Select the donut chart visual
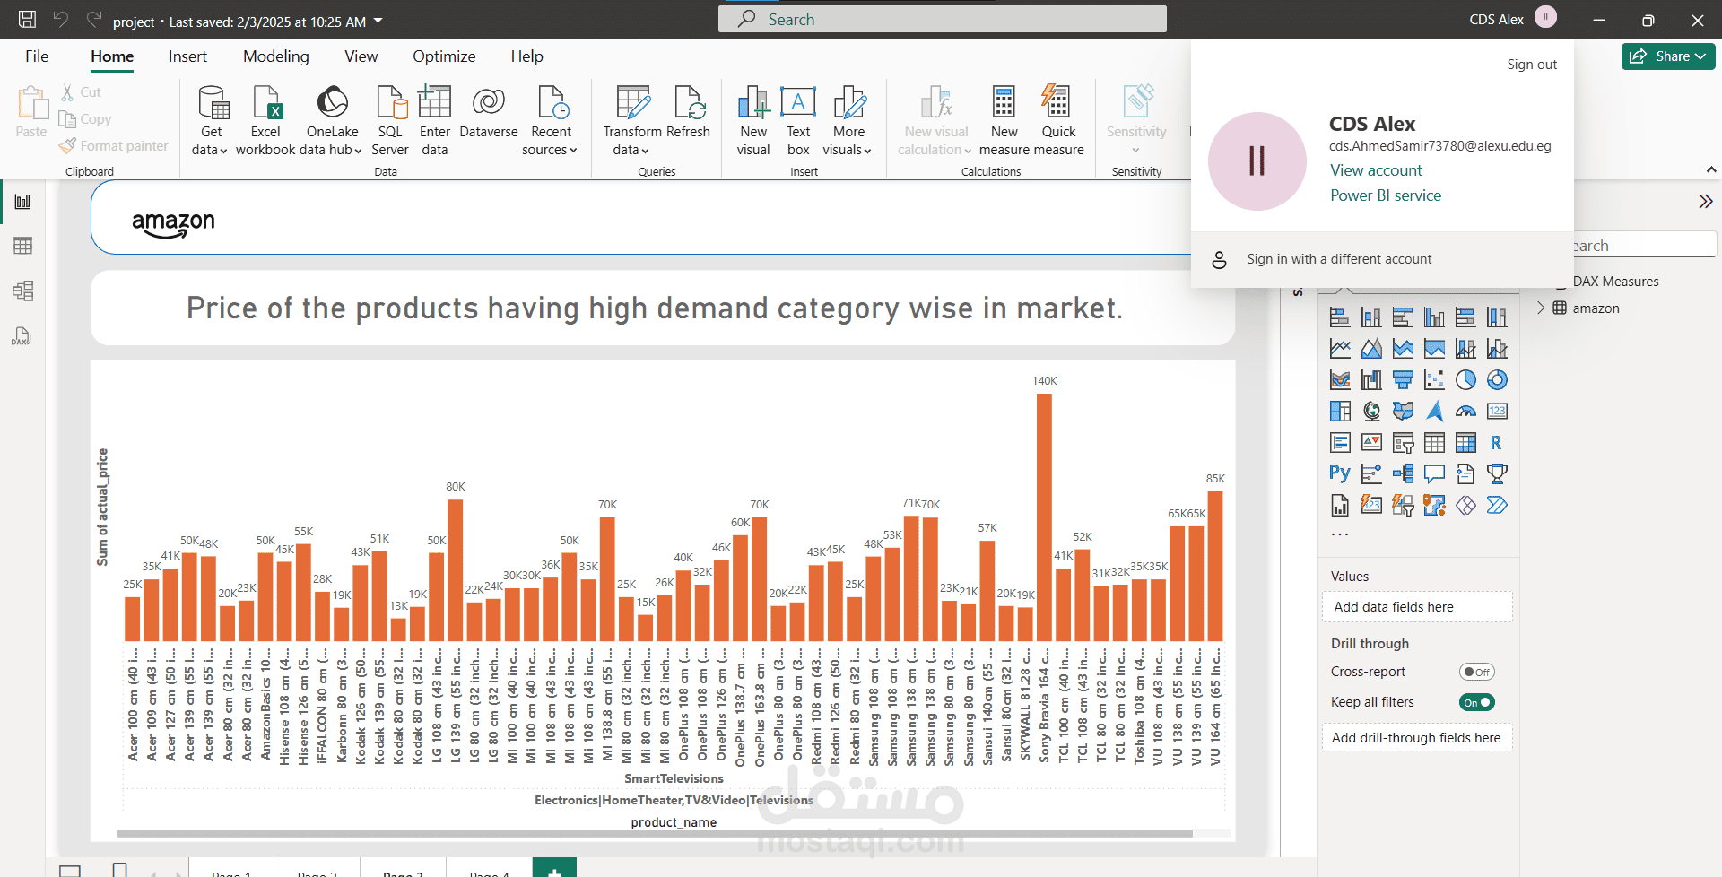The image size is (1722, 877). coord(1497,380)
